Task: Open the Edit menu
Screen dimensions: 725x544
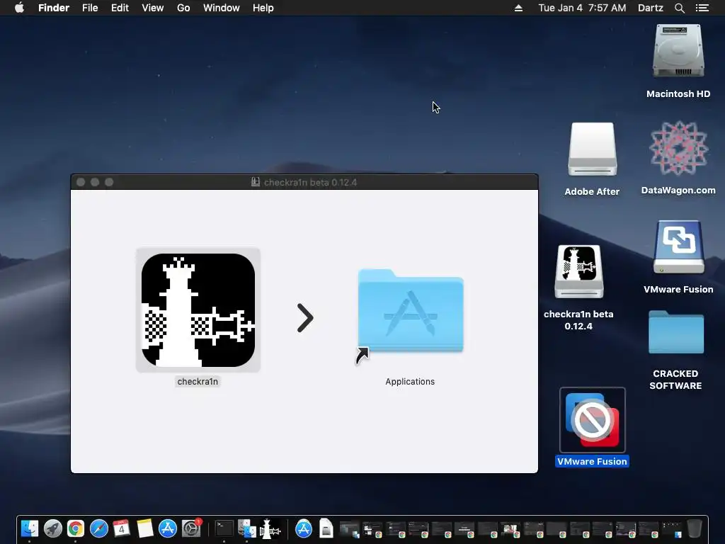Action: pos(120,8)
